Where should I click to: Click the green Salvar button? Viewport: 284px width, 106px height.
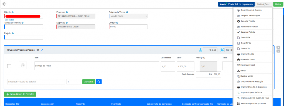[x=278, y=4]
